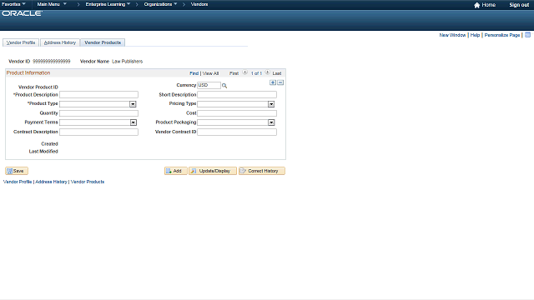
Task: Focus the Cost input field
Action: pos(237,113)
